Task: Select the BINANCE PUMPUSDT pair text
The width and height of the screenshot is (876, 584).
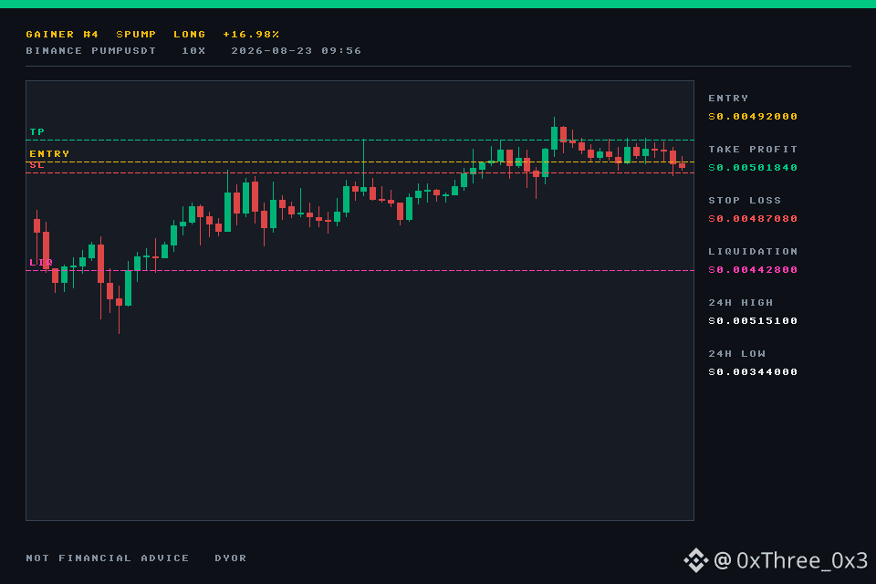Action: (90, 51)
